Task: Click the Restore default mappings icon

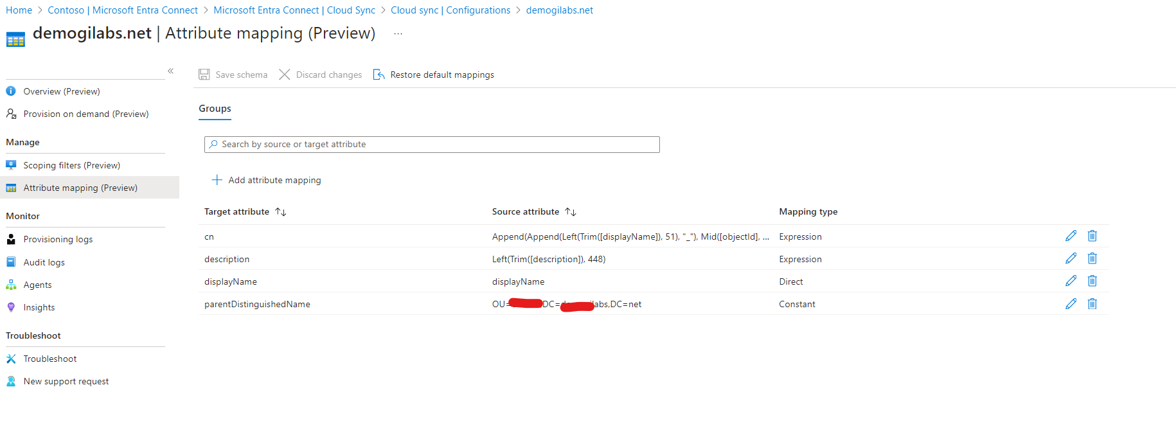Action: click(379, 75)
